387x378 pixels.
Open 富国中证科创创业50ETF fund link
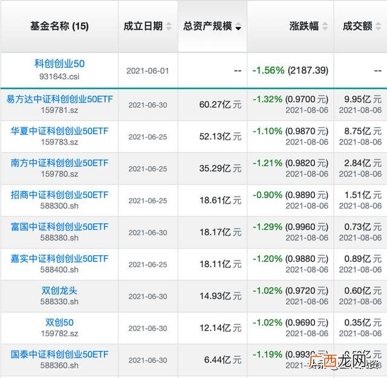tap(59, 227)
